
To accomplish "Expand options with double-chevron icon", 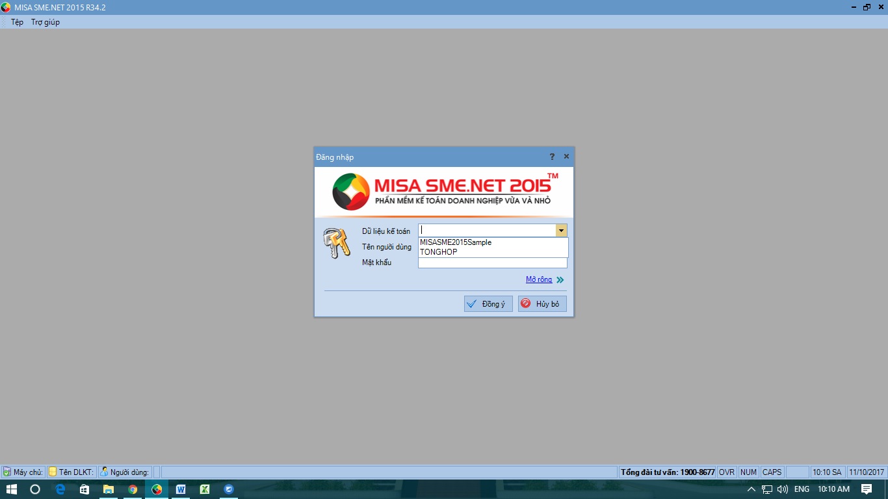I will click(x=560, y=280).
